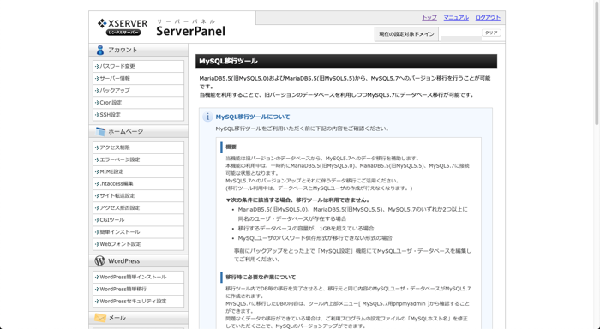Select サイト転送設定 menu item
This screenshot has height=329, width=600.
138,196
